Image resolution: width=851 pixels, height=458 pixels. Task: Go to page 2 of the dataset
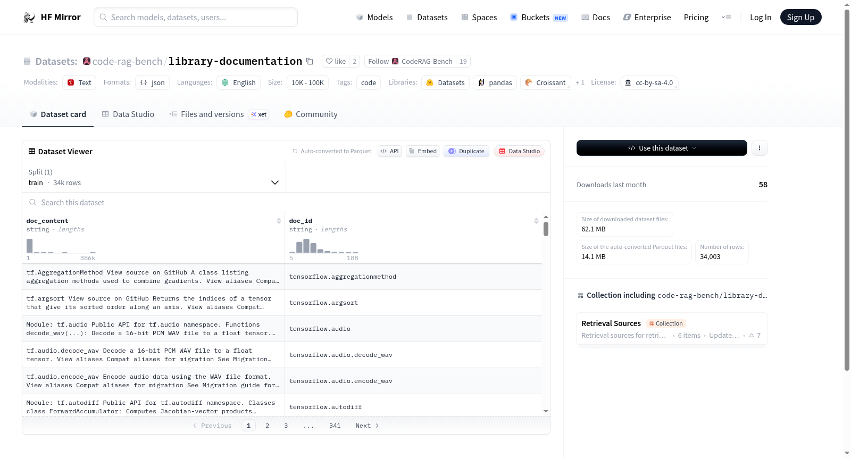pos(267,426)
